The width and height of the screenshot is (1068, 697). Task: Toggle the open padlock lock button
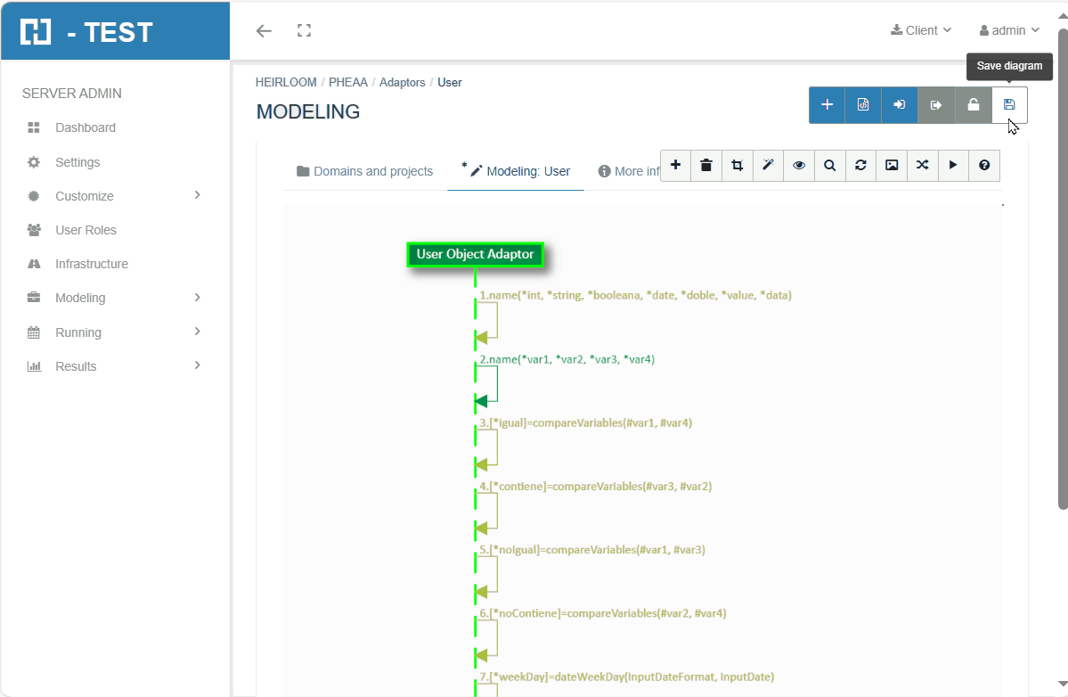click(x=974, y=105)
